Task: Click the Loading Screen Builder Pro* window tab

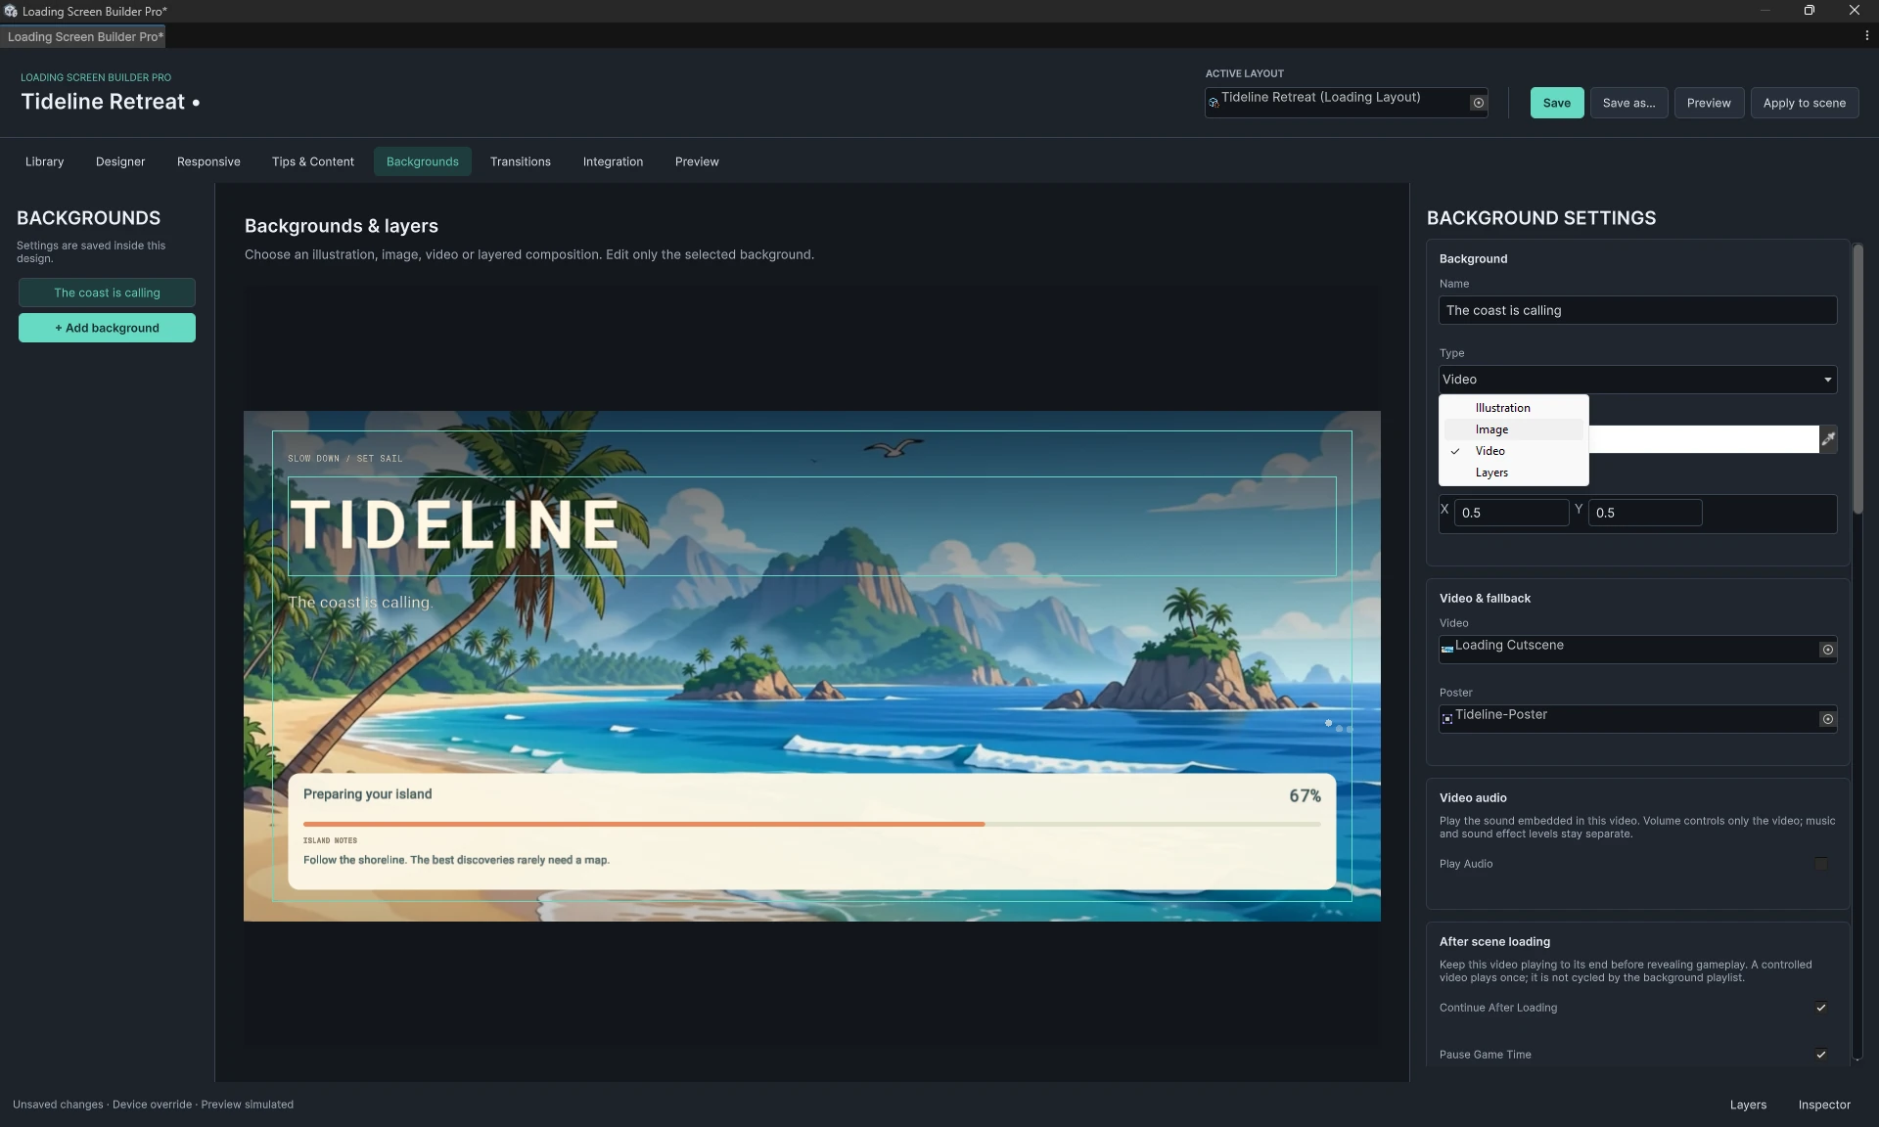Action: (84, 36)
